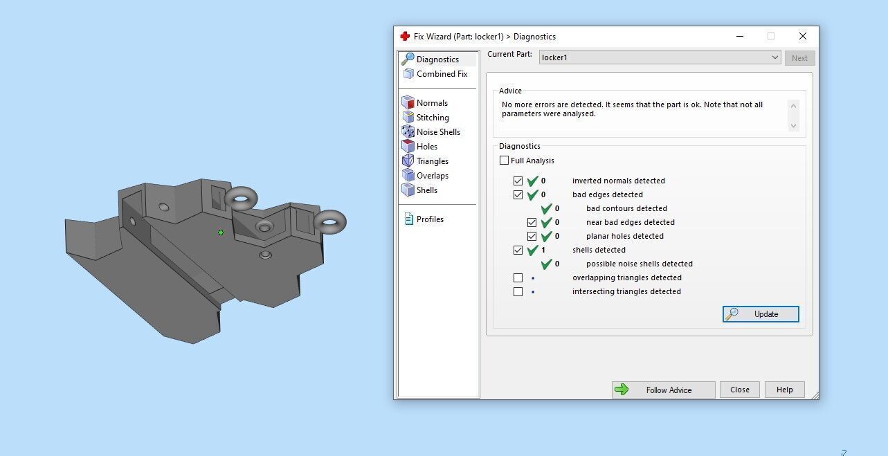Image resolution: width=888 pixels, height=456 pixels.
Task: Go to the Triangles page label
Action: point(433,161)
